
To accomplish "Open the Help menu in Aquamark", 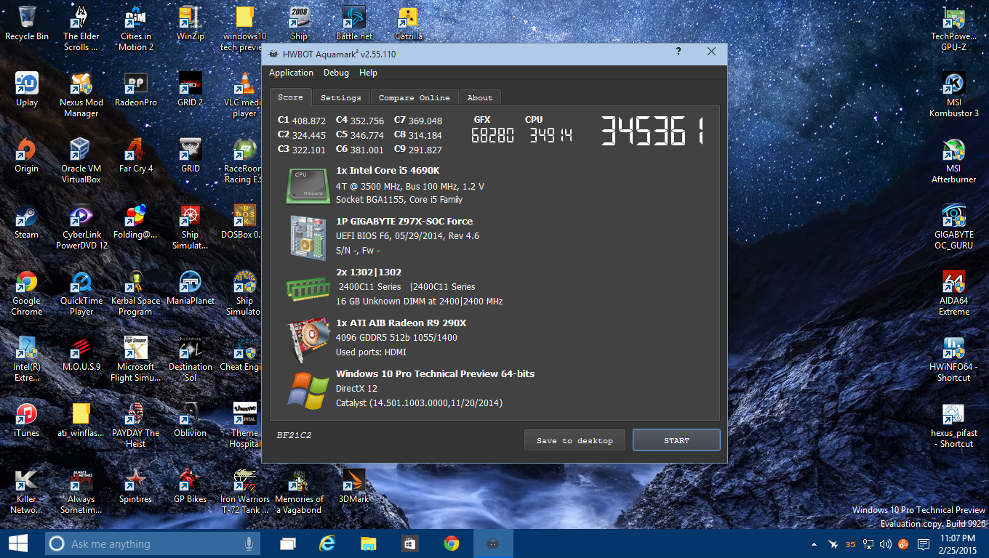I will (368, 73).
